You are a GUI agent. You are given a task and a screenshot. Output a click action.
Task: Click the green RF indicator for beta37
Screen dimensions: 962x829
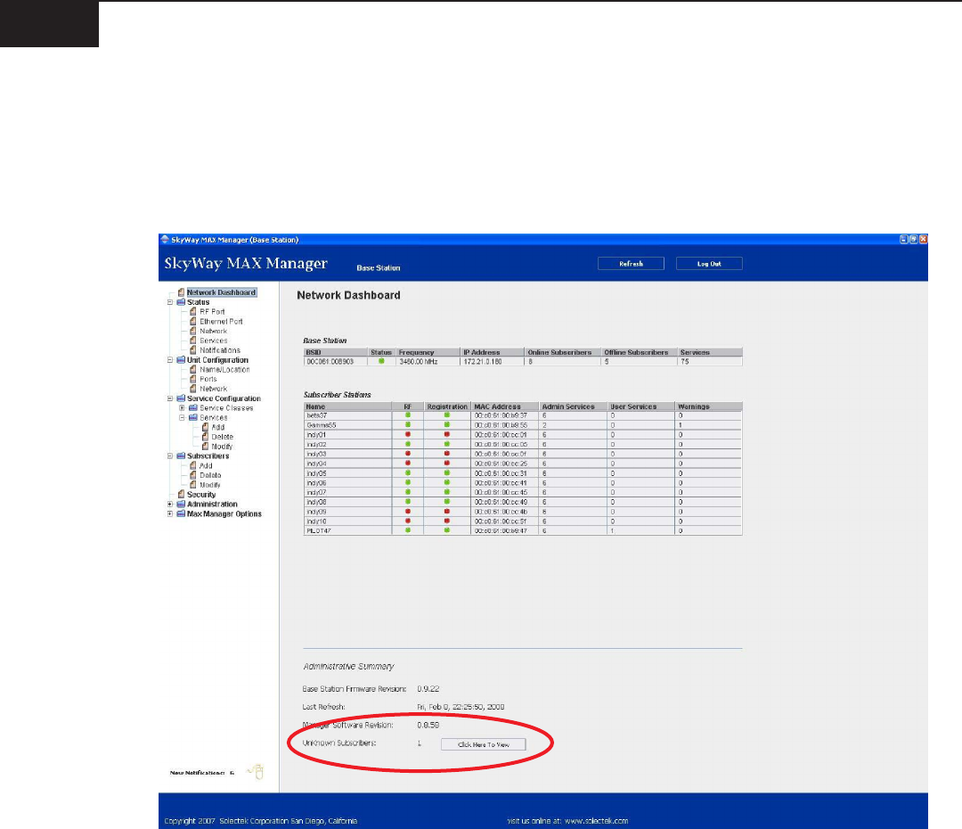(408, 415)
